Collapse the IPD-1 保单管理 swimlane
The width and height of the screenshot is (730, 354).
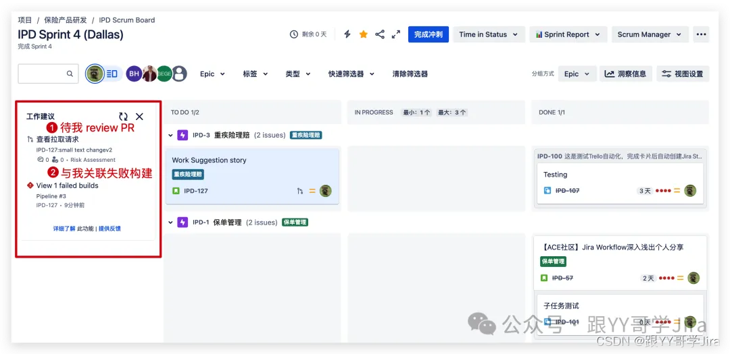(x=170, y=222)
